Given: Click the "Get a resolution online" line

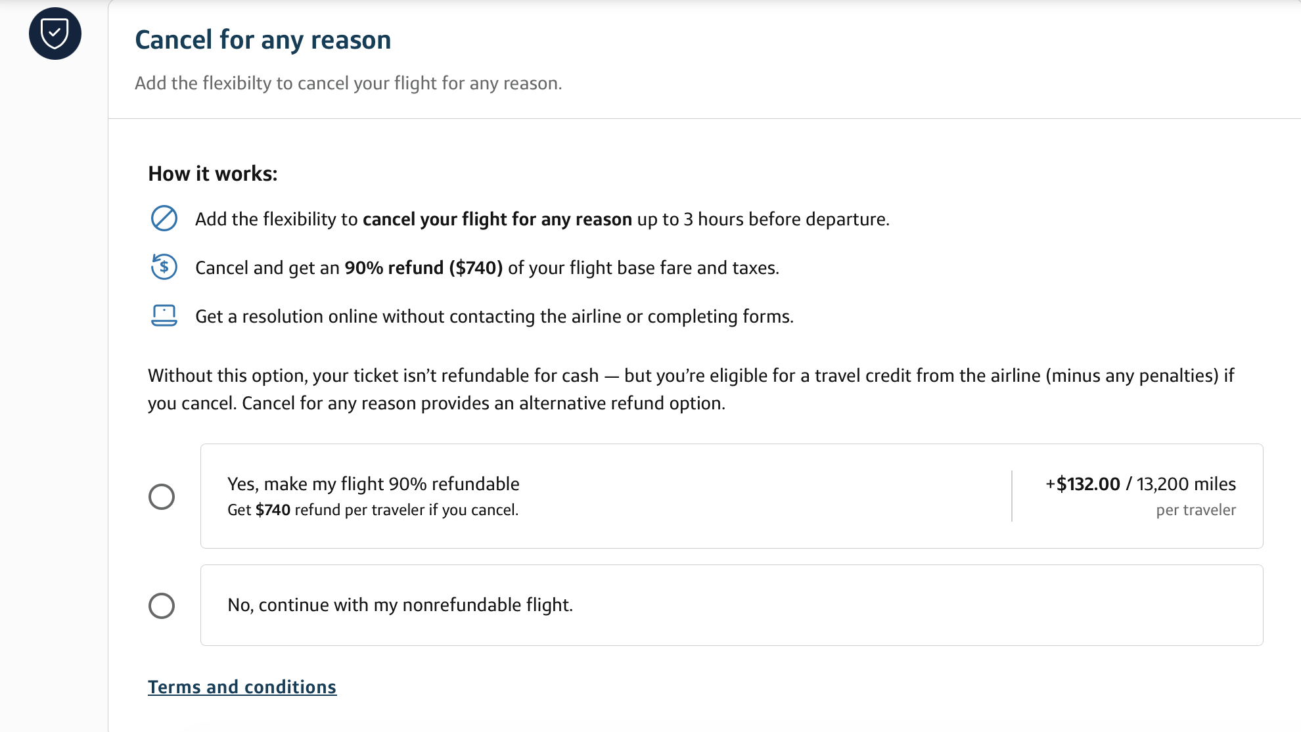Looking at the screenshot, I should point(494,317).
